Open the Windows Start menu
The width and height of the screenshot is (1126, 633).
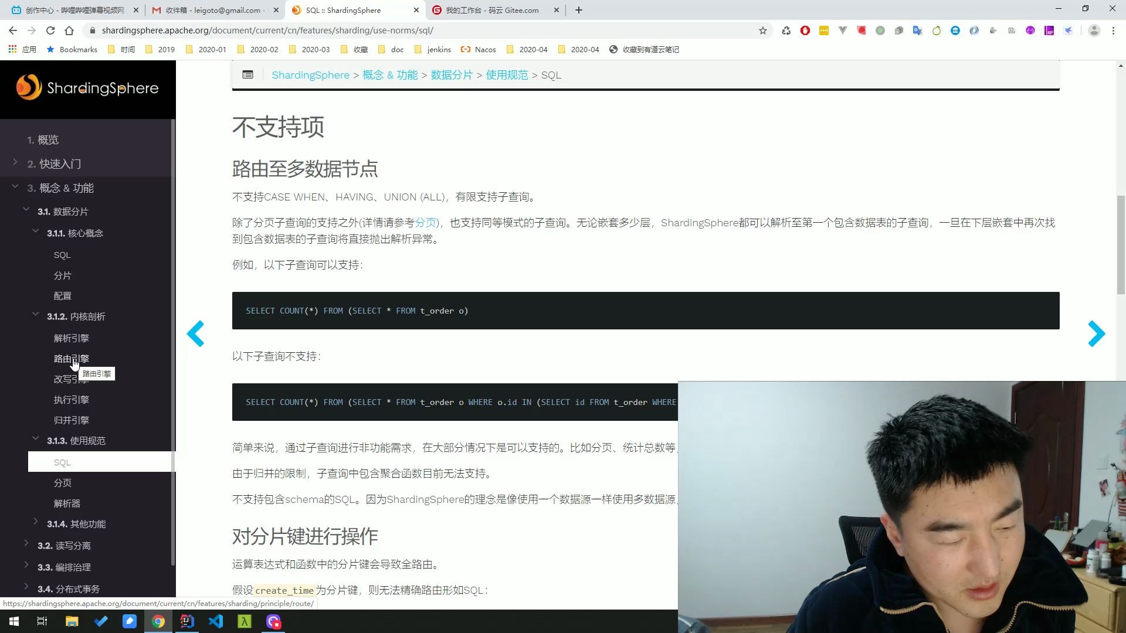[x=14, y=621]
